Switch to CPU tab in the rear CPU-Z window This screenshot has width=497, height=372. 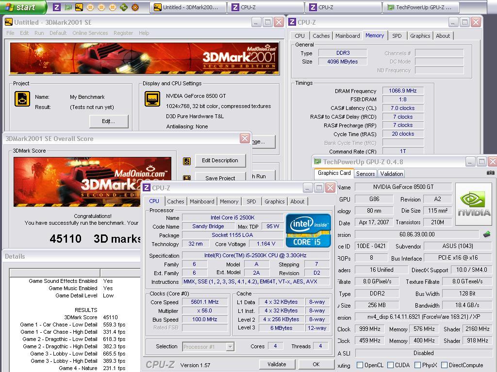[x=299, y=36]
